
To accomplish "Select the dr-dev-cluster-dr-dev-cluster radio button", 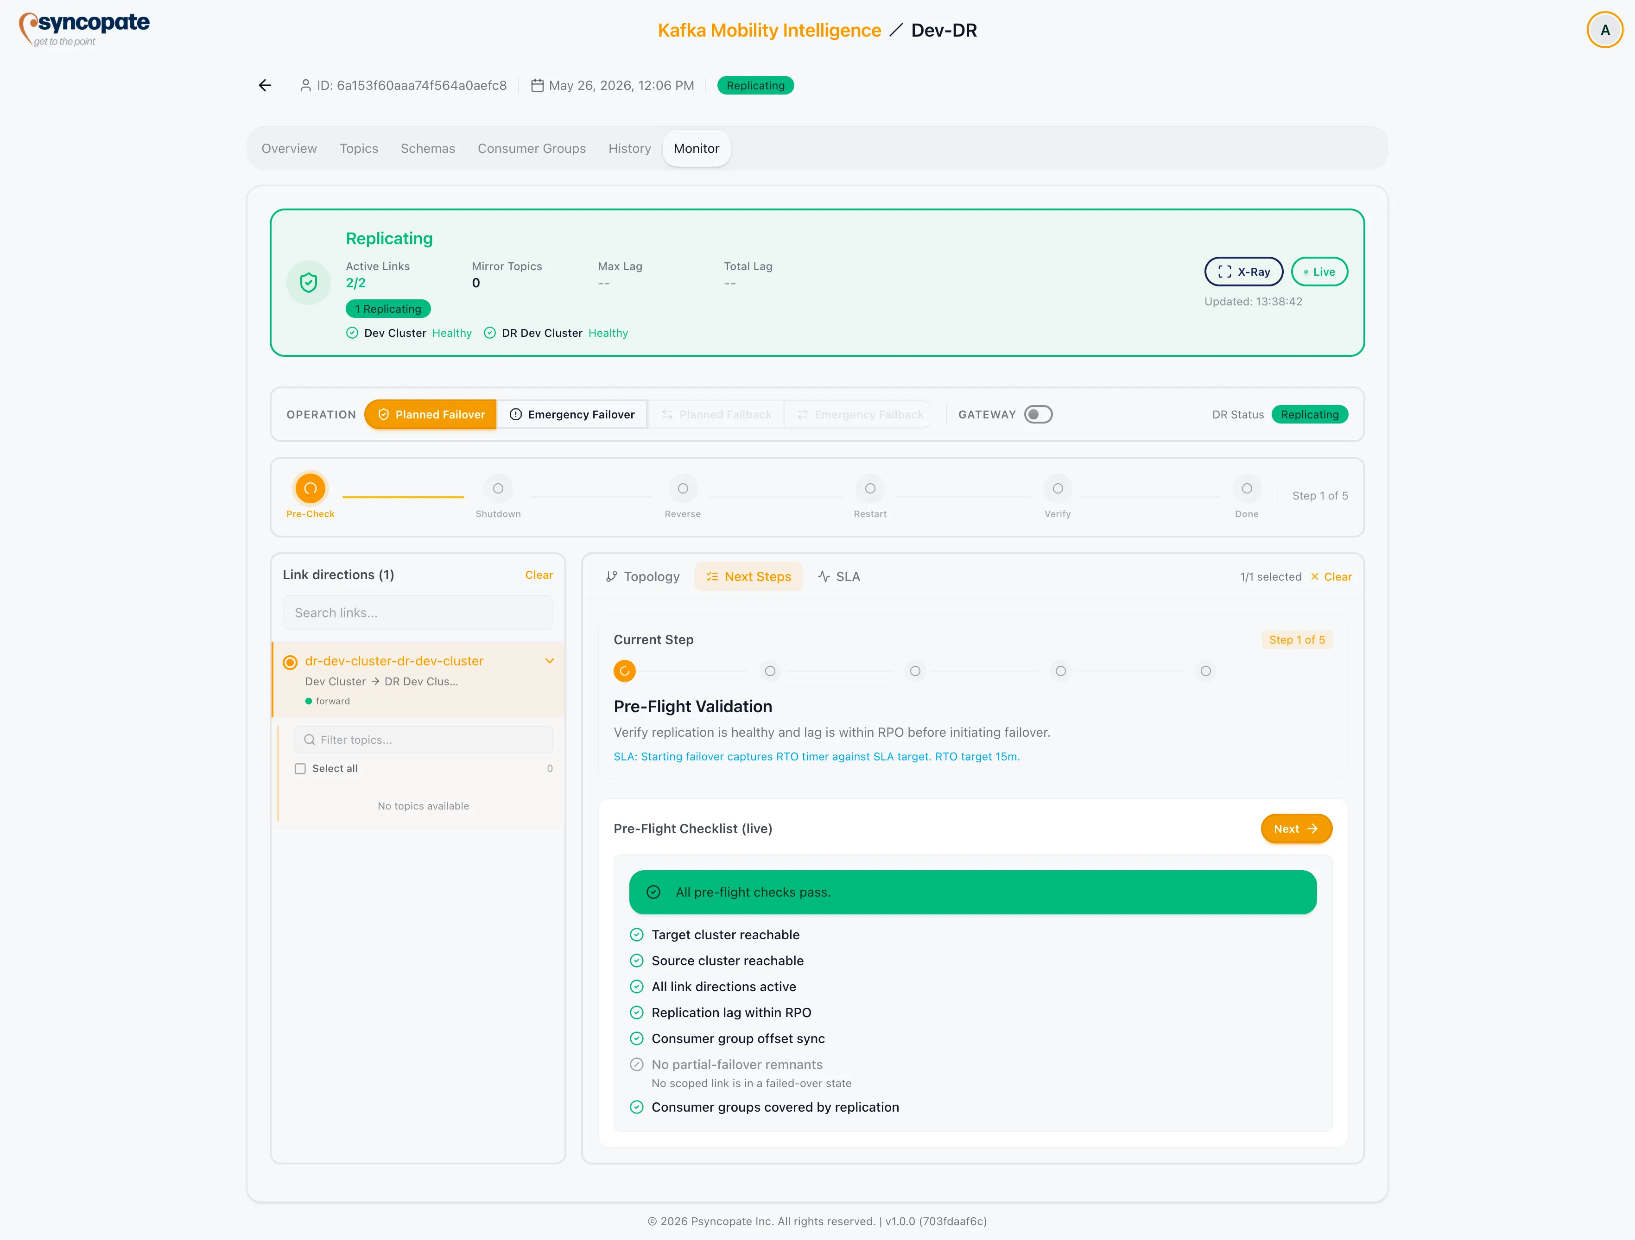I will tap(291, 662).
